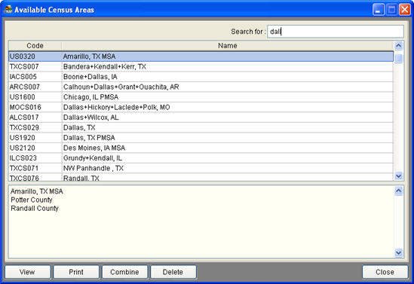Click the details pane scroll up arrow
The height and width of the screenshot is (284, 414).
pyautogui.click(x=398, y=191)
